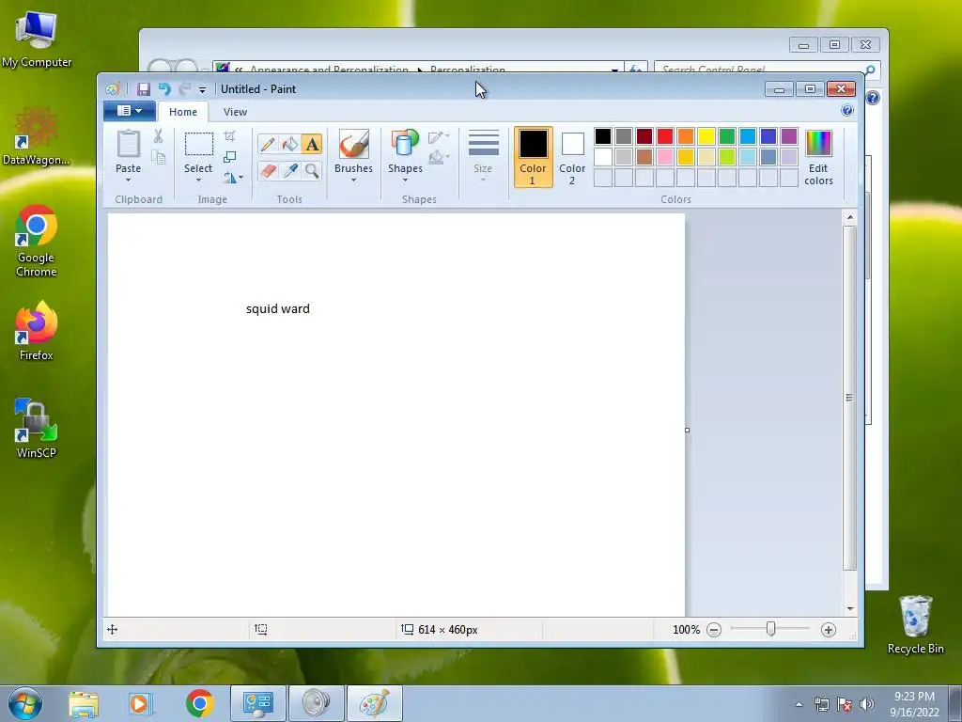
Task: Click the Paint Help question mark icon
Action: click(x=846, y=111)
